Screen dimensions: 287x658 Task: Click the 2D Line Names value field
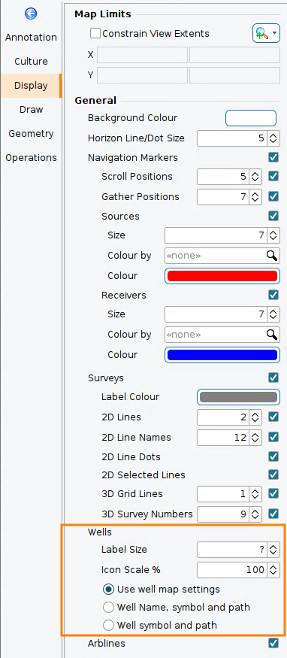pos(223,437)
